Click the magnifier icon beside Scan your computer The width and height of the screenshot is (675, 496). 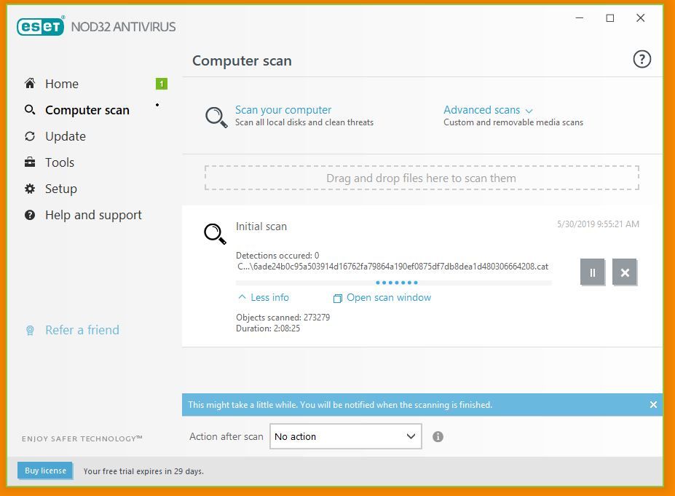tap(216, 117)
